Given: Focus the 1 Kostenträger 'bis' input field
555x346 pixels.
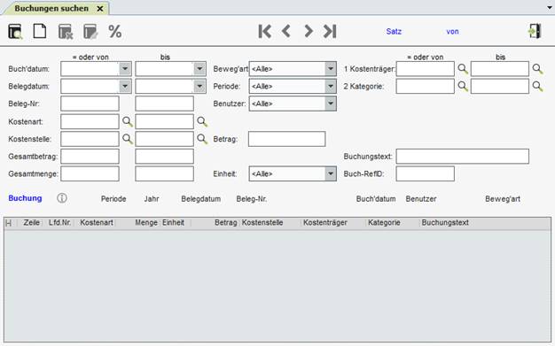Looking at the screenshot, I should [x=500, y=68].
